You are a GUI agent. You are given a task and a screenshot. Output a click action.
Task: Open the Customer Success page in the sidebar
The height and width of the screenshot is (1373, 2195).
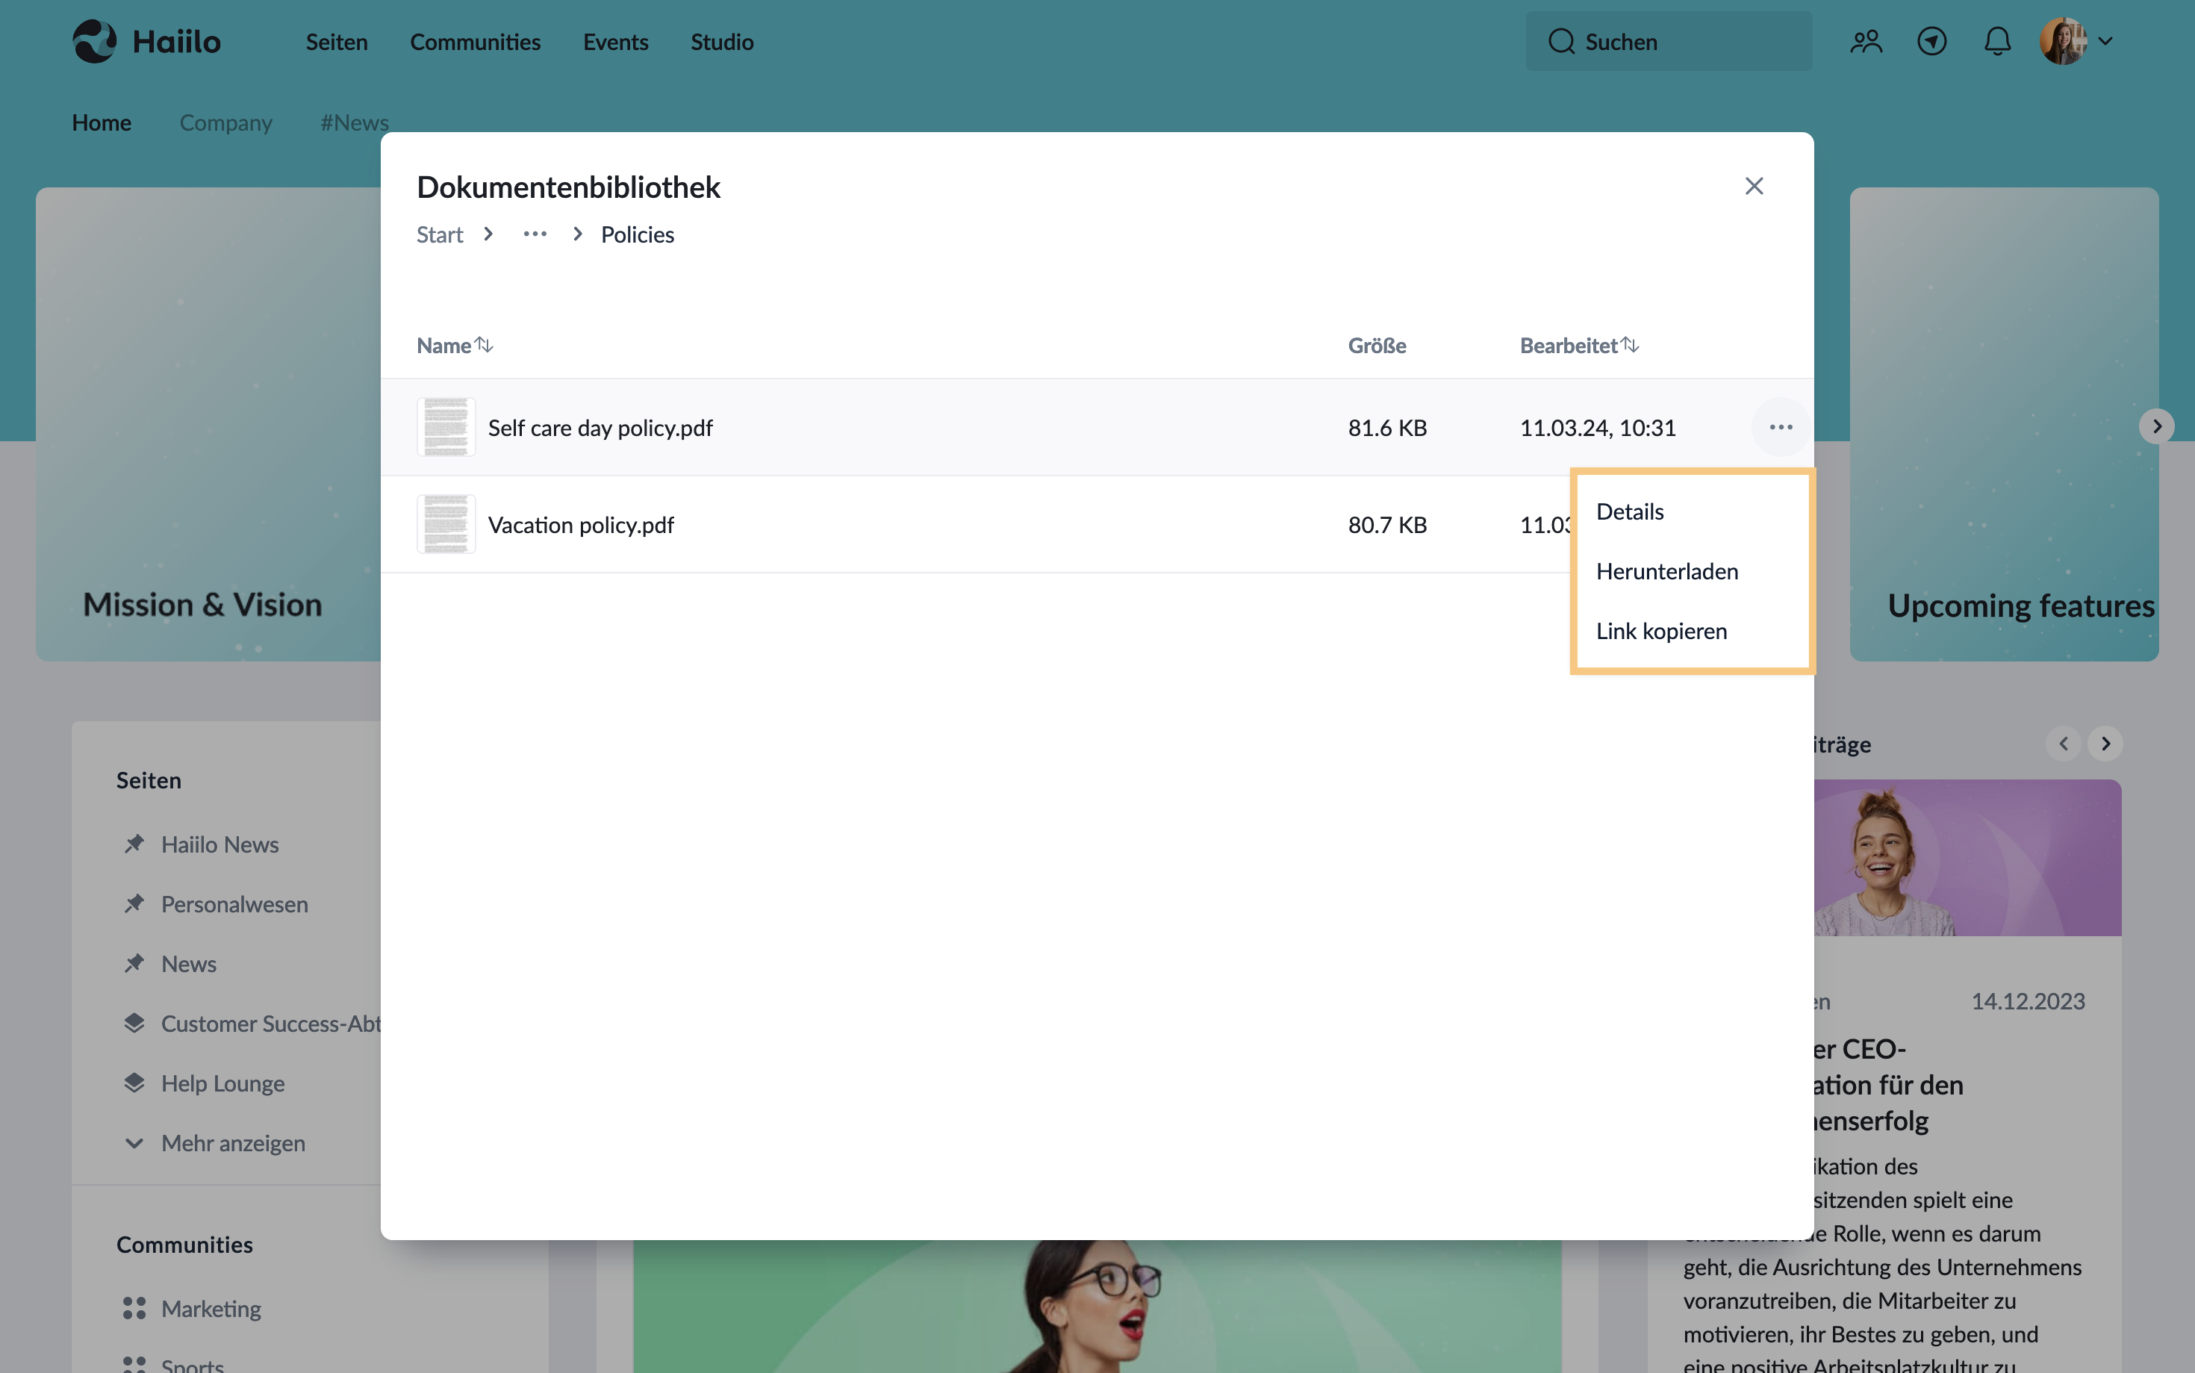[x=270, y=1024]
